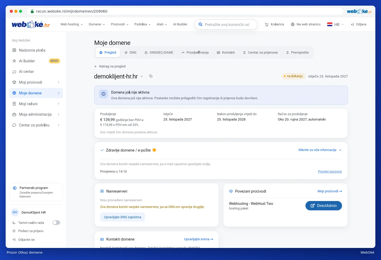The image size is (381, 260).
Task: Expand the demoklijent-hr.hr domain selector chevron
Action: pos(142,76)
